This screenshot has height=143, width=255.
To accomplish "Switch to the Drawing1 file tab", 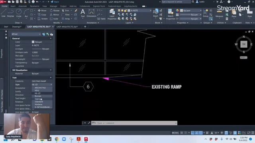I will (x=17, y=27).
